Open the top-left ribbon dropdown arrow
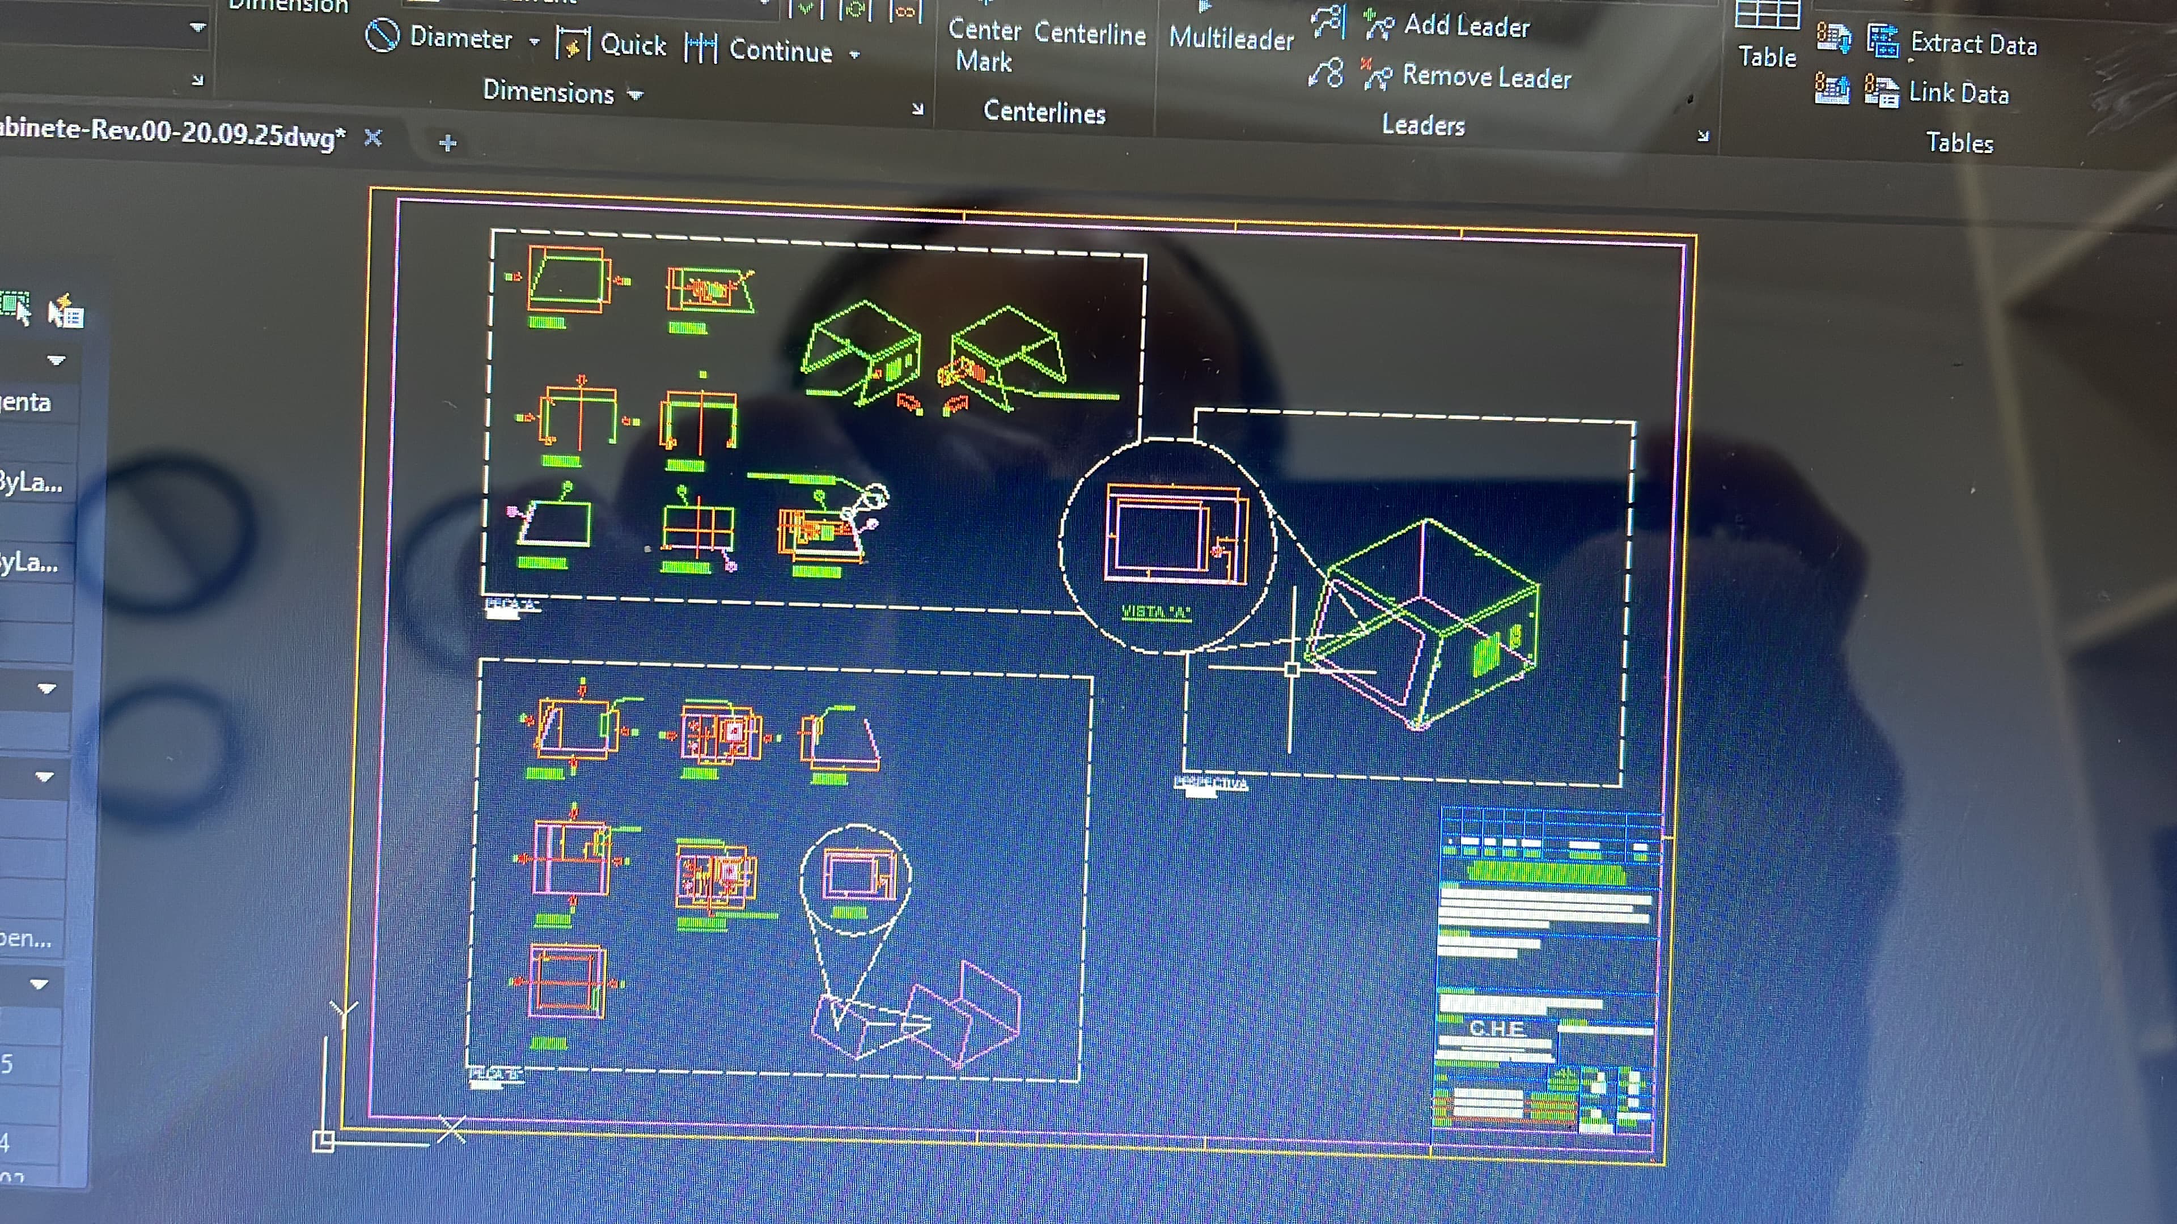The height and width of the screenshot is (1224, 2177). pos(198,27)
